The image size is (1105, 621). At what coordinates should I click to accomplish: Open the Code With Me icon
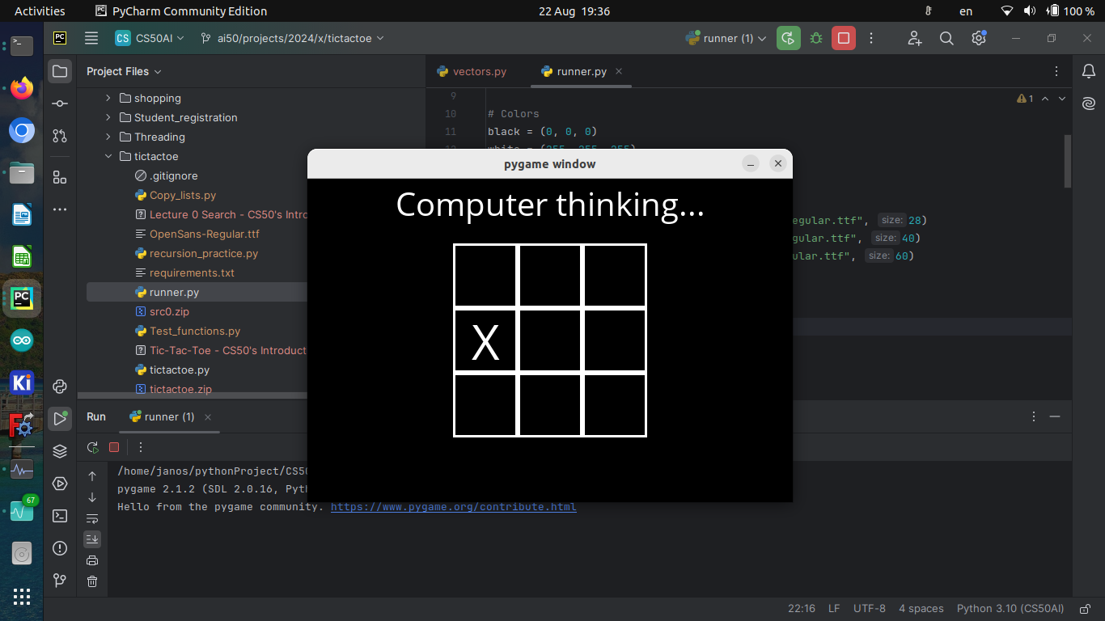click(915, 38)
